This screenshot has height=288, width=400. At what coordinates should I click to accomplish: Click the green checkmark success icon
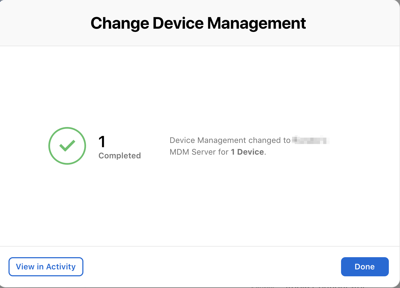67,146
